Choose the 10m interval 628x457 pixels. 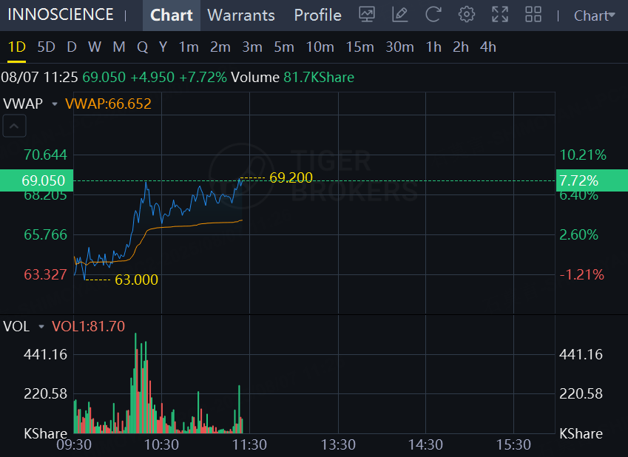point(320,47)
